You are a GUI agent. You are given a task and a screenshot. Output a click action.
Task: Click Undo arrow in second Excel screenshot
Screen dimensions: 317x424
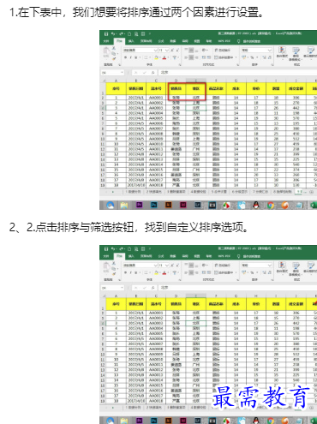(x=113, y=249)
